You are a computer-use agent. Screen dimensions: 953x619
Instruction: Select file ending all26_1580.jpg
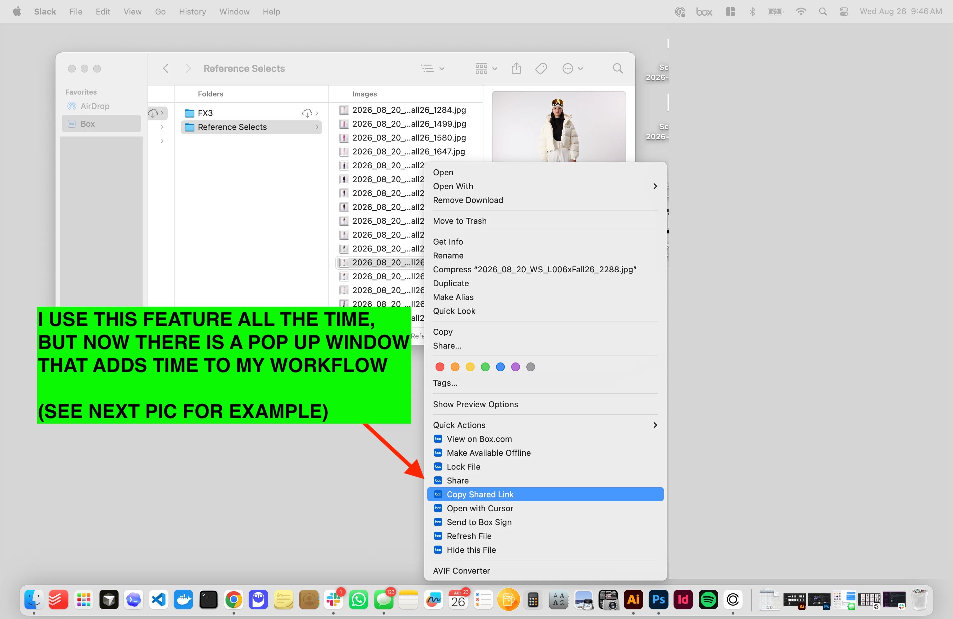pyautogui.click(x=405, y=137)
